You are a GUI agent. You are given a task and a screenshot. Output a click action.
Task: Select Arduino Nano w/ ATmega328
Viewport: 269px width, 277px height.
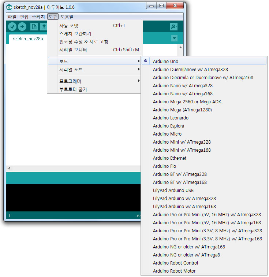point(204,85)
